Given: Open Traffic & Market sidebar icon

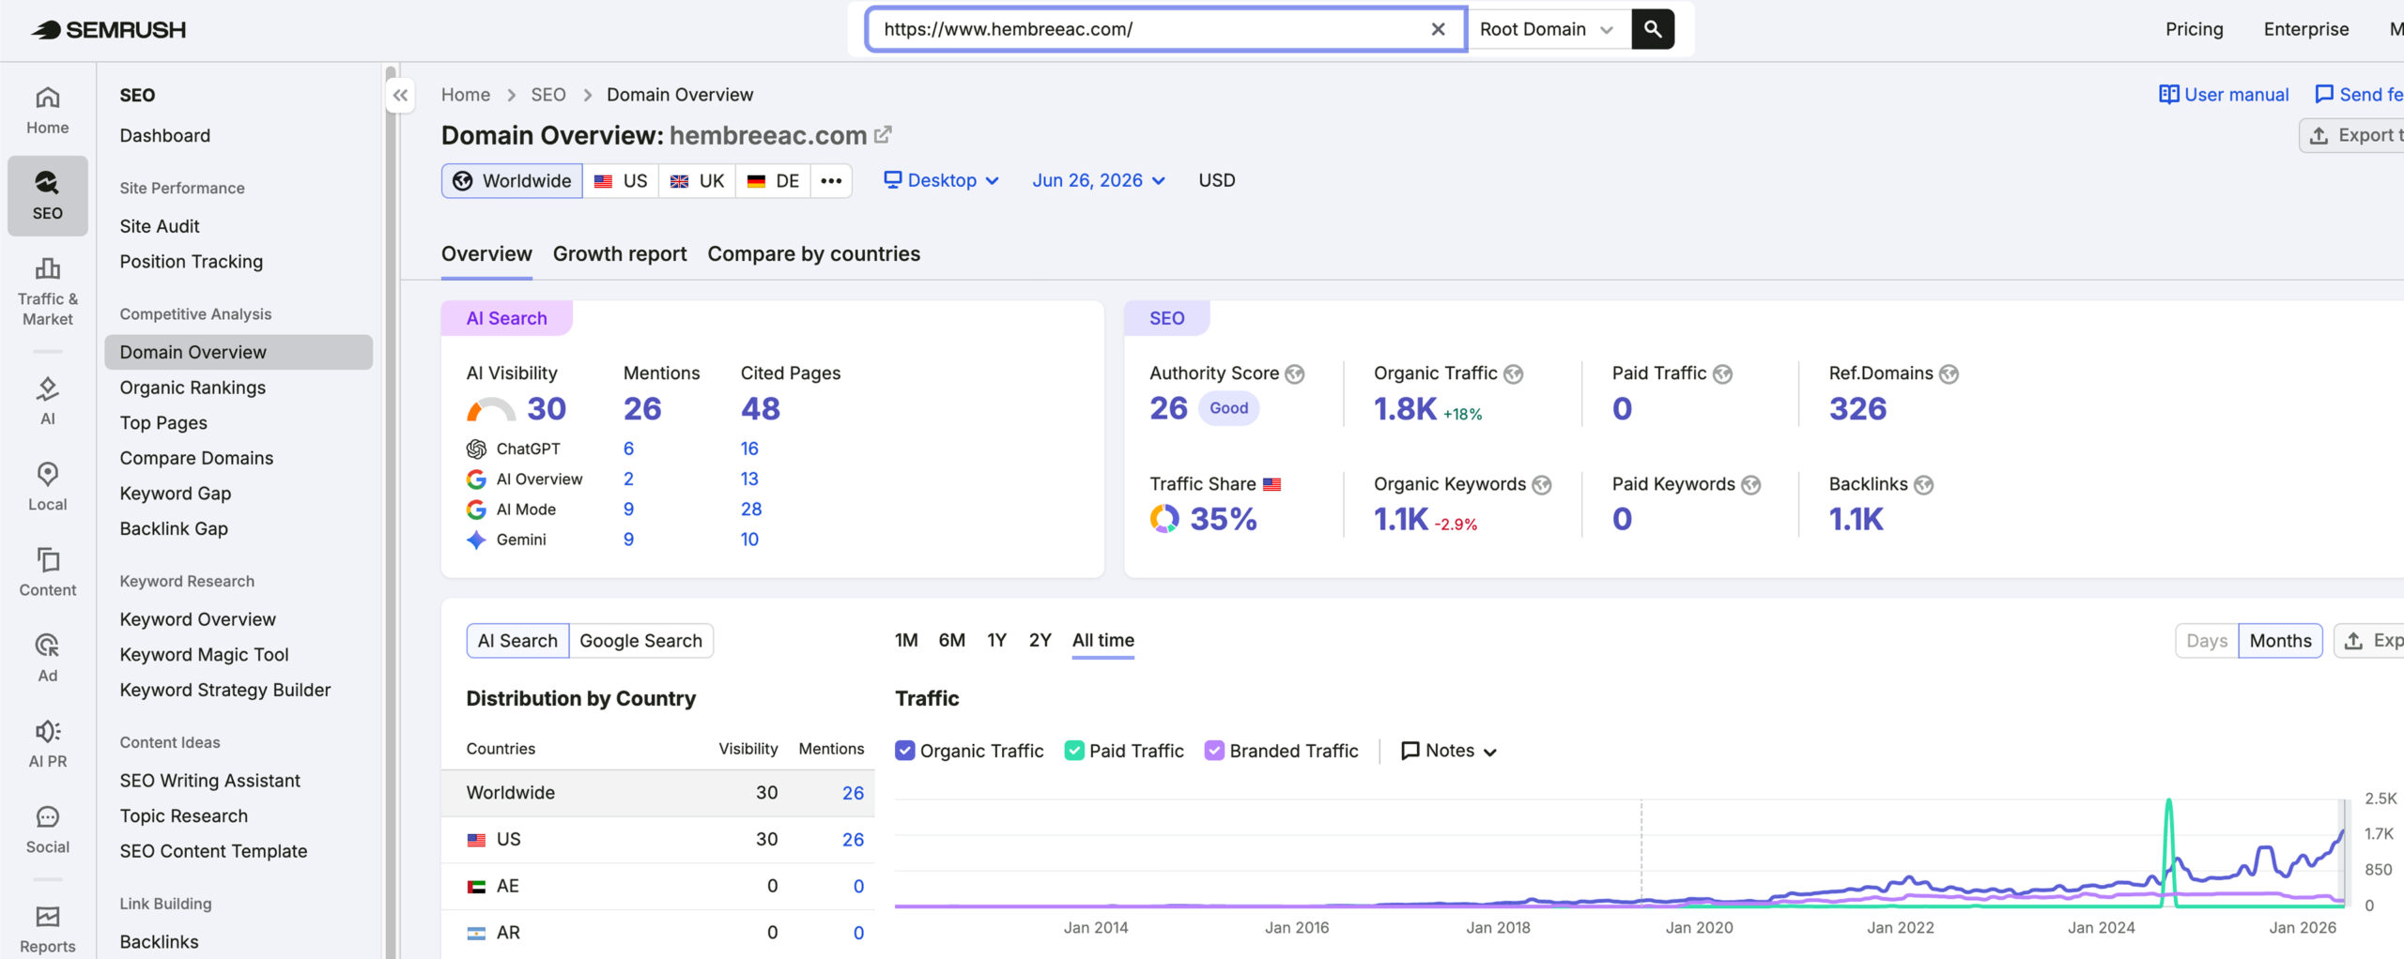Looking at the screenshot, I should pos(47,292).
